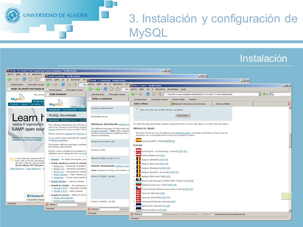Click Support nav item on MySQL home page
Viewport: 303px width, 227px height.
pyautogui.click(x=24, y=104)
